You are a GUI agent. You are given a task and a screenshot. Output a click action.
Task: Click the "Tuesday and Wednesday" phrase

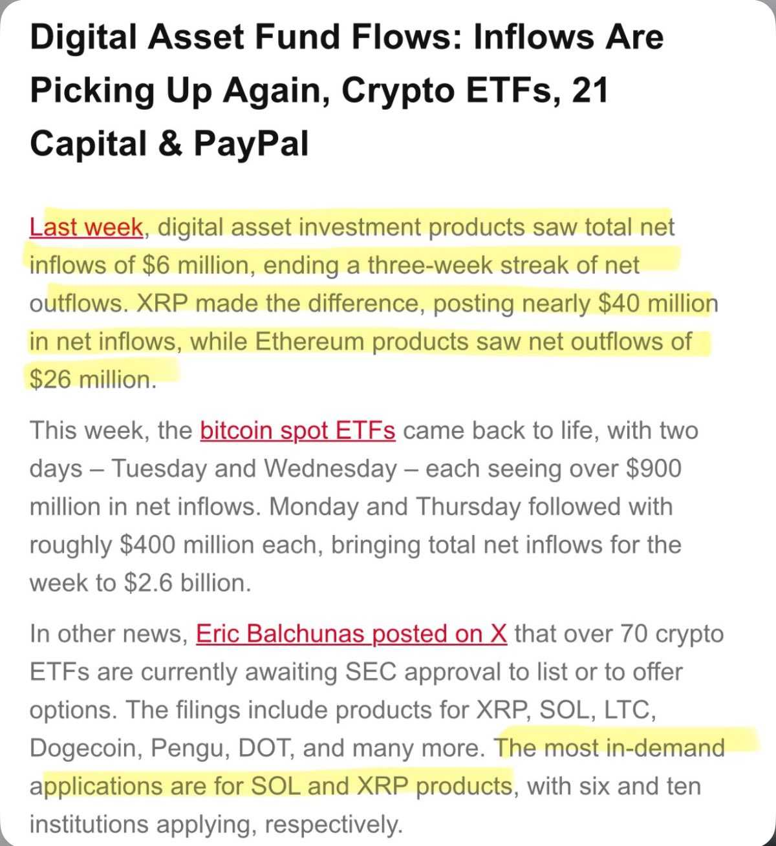click(255, 469)
